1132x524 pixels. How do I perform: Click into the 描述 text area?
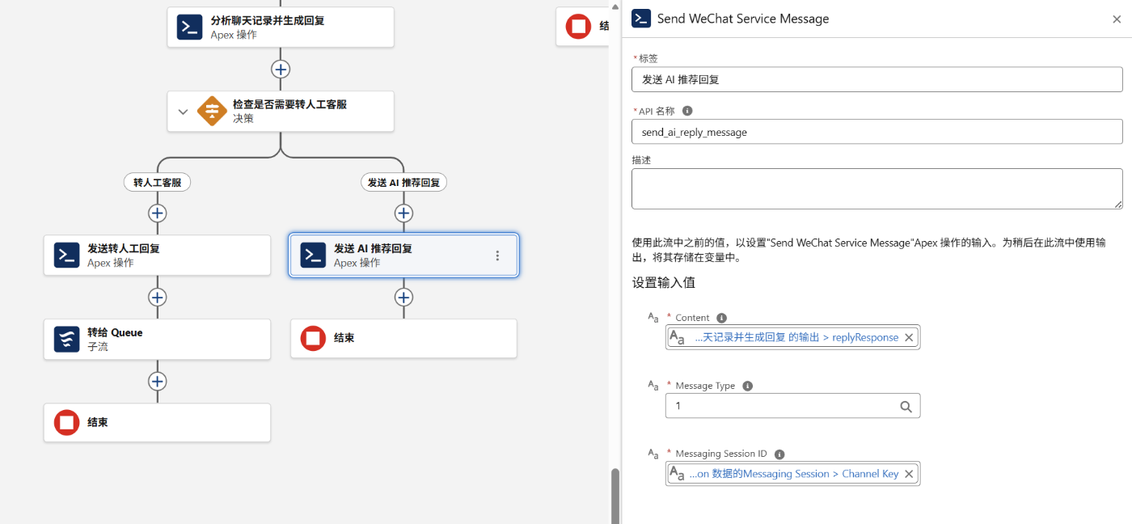[876, 188]
